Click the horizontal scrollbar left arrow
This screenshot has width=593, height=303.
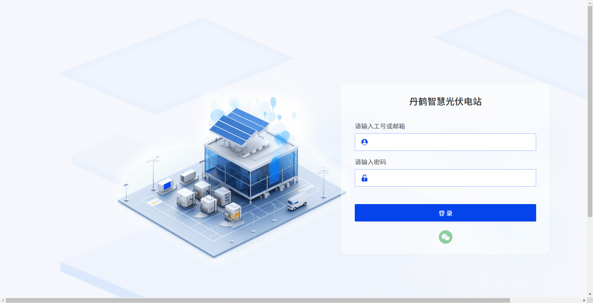tap(3, 300)
